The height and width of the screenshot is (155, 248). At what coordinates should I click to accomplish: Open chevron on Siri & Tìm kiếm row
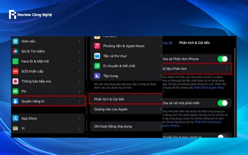point(80,51)
